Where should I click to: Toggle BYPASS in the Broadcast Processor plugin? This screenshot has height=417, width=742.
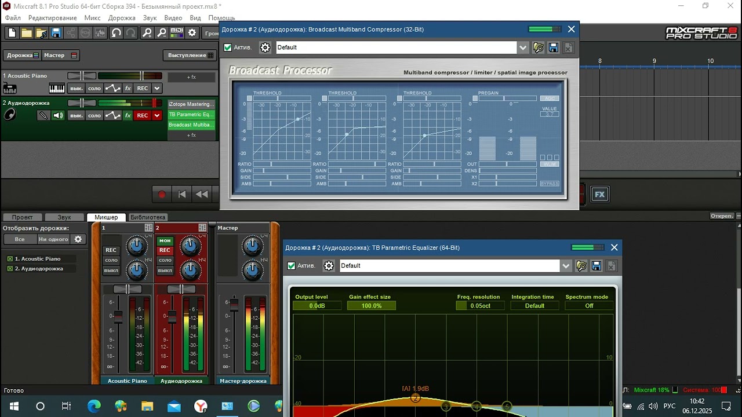pyautogui.click(x=550, y=184)
